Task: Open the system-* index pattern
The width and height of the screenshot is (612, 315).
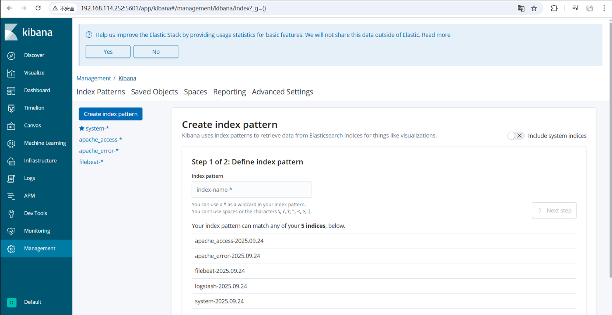Action: coord(97,129)
